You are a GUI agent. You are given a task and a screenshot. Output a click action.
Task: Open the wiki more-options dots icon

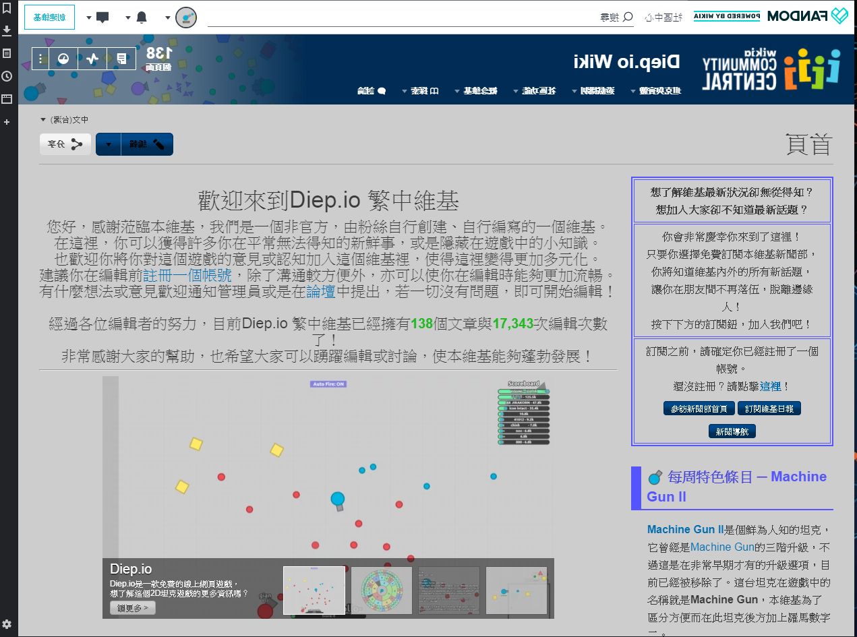click(40, 59)
